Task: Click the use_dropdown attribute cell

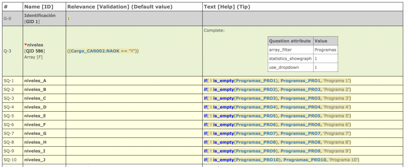Action: click(x=290, y=67)
